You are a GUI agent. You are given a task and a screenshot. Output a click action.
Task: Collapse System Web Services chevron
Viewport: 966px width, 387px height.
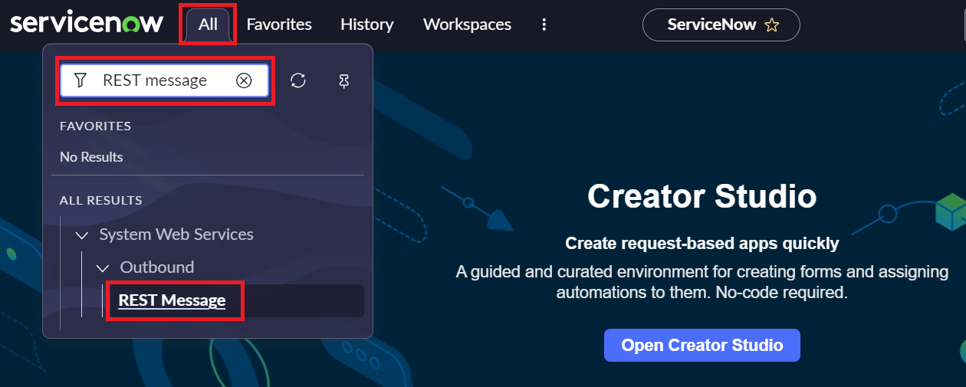[x=82, y=235]
